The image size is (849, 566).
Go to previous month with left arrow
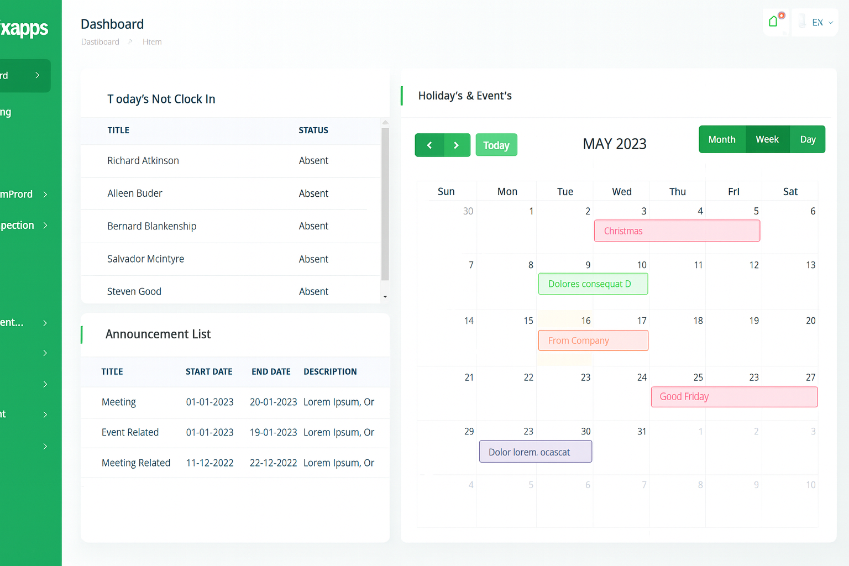429,145
